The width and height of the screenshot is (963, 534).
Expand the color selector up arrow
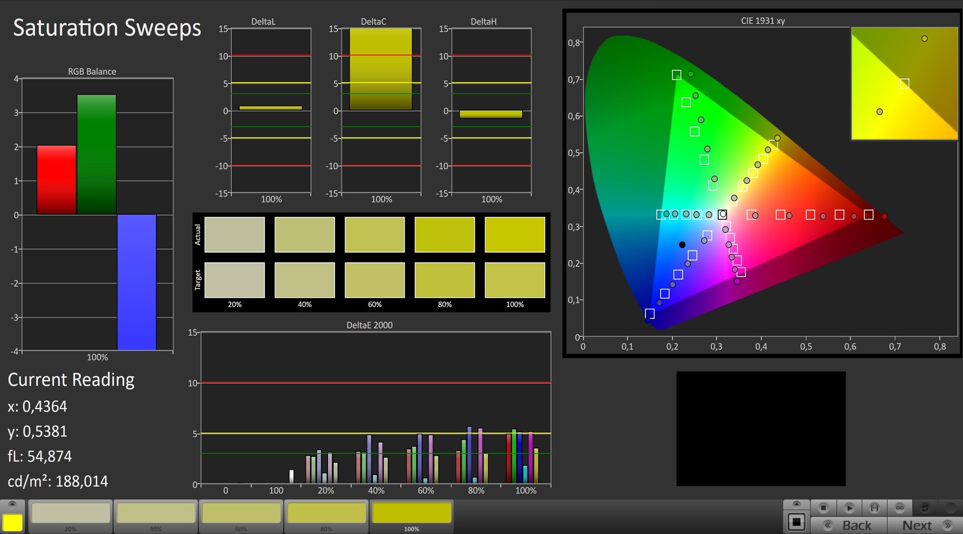(x=13, y=504)
